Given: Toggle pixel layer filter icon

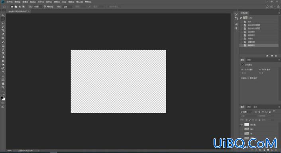Looking at the screenshot, I should coord(256,112).
